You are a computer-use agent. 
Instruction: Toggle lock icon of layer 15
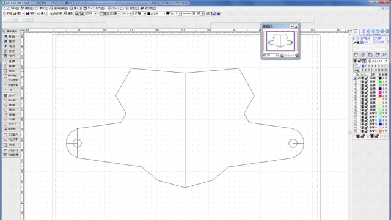pyautogui.click(x=366, y=131)
